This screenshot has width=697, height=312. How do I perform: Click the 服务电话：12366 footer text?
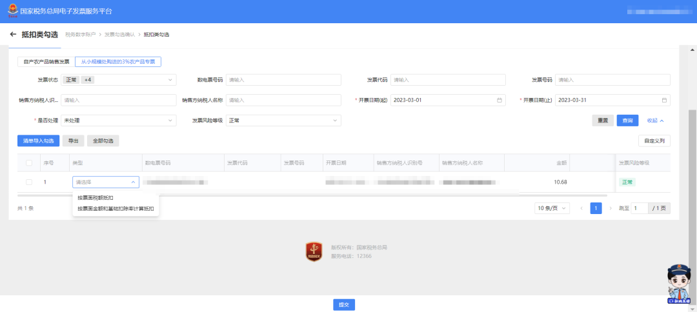pos(351,256)
